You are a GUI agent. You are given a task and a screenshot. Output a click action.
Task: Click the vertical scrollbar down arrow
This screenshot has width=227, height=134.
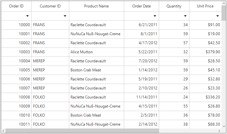[x=224, y=126]
